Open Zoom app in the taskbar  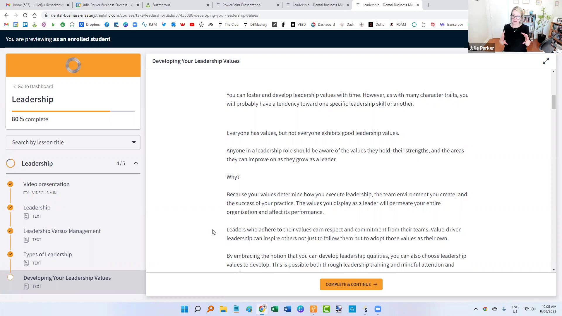[378, 309]
